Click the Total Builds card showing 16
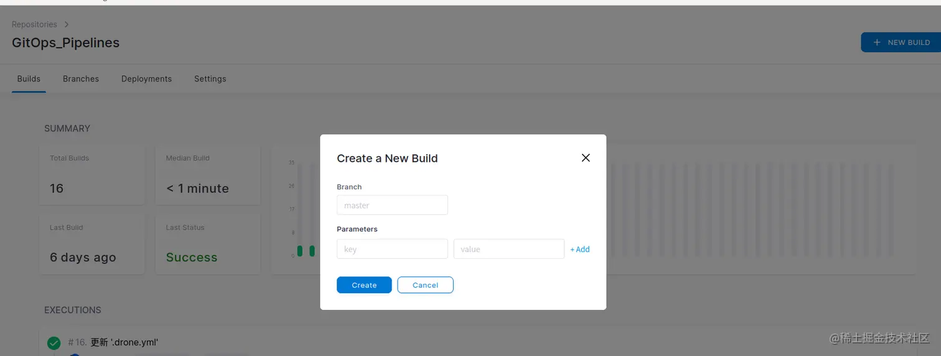941x356 pixels. click(92, 176)
